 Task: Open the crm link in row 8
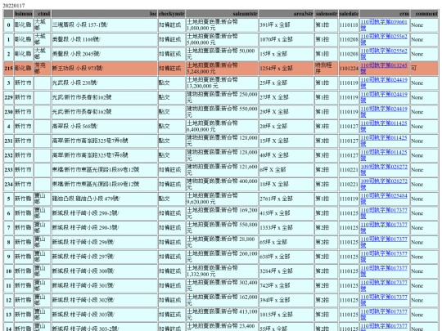pos(384,242)
